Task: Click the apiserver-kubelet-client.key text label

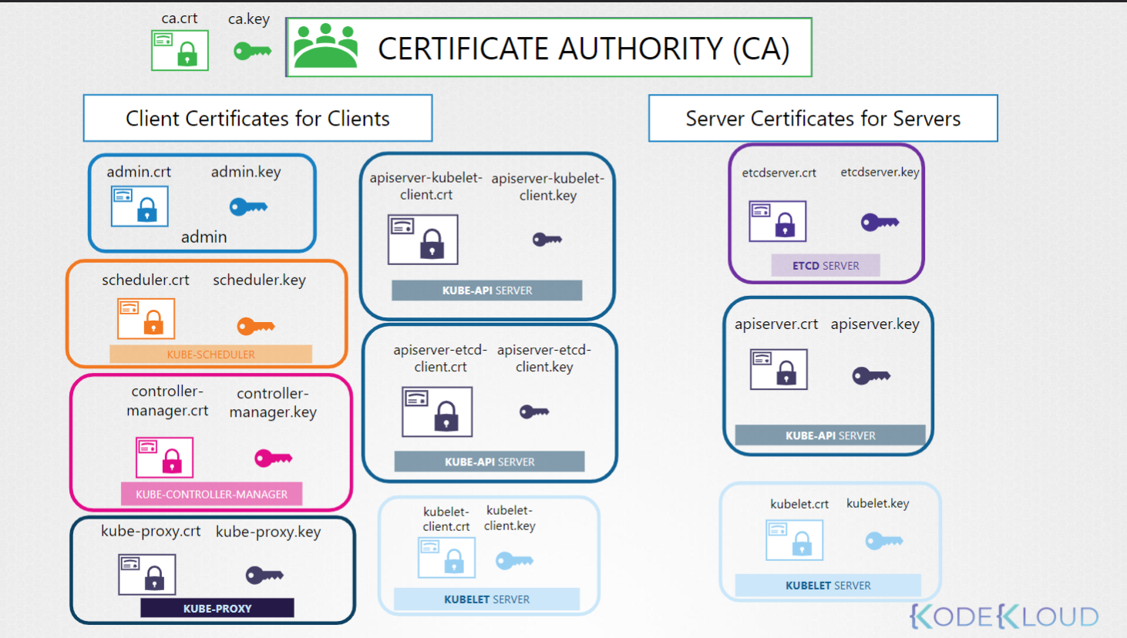Action: (548, 187)
